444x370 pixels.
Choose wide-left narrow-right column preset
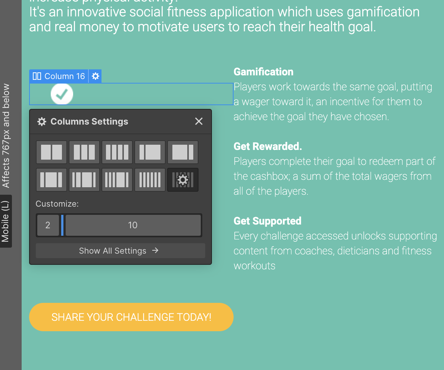tap(183, 152)
